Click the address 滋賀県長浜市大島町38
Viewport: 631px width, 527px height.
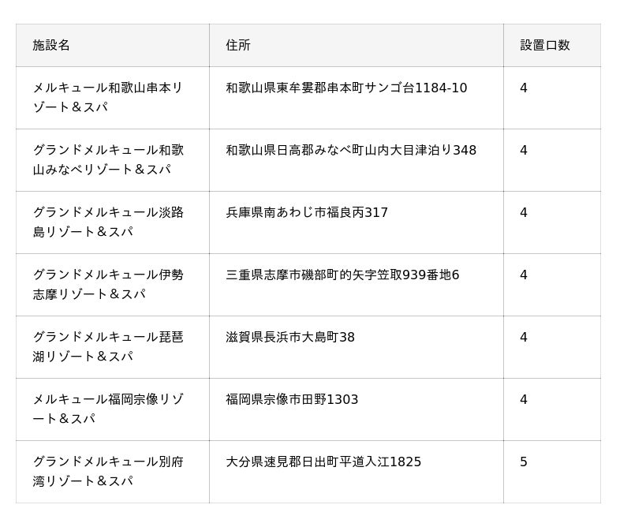(x=290, y=338)
